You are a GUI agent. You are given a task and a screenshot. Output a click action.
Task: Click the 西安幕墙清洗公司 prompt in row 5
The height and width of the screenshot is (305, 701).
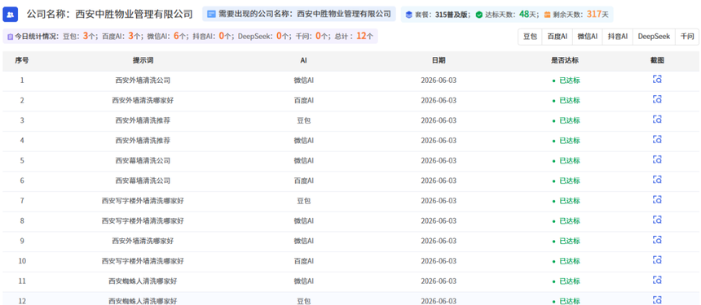143,160
